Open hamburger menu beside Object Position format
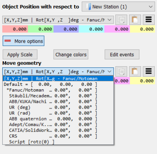 [x=149, y=20]
